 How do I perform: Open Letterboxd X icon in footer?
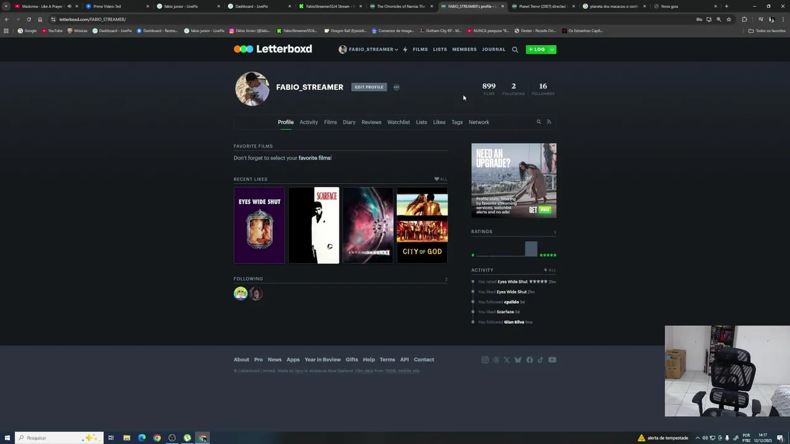[507, 360]
